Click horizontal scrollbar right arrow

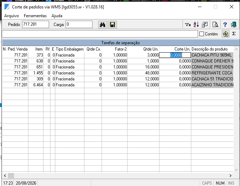230,175
